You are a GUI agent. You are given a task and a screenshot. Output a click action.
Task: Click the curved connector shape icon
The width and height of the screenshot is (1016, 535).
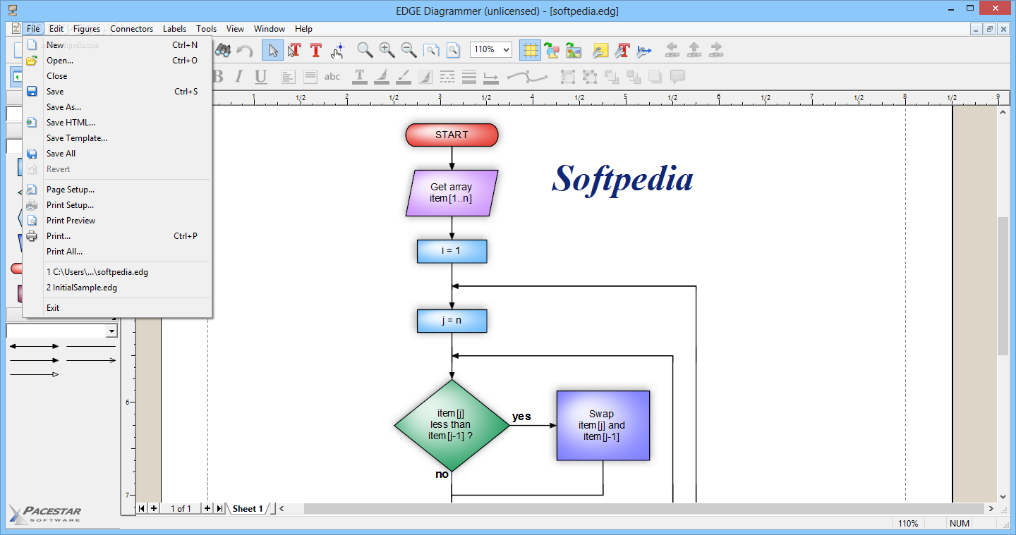(527, 76)
